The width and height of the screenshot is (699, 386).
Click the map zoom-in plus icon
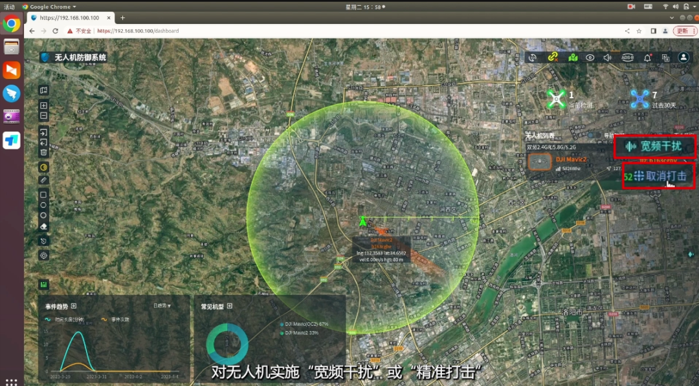click(43, 105)
